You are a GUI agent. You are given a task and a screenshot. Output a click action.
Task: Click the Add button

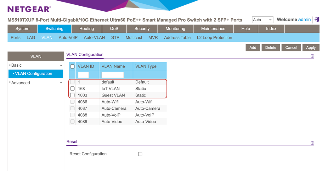253,47
